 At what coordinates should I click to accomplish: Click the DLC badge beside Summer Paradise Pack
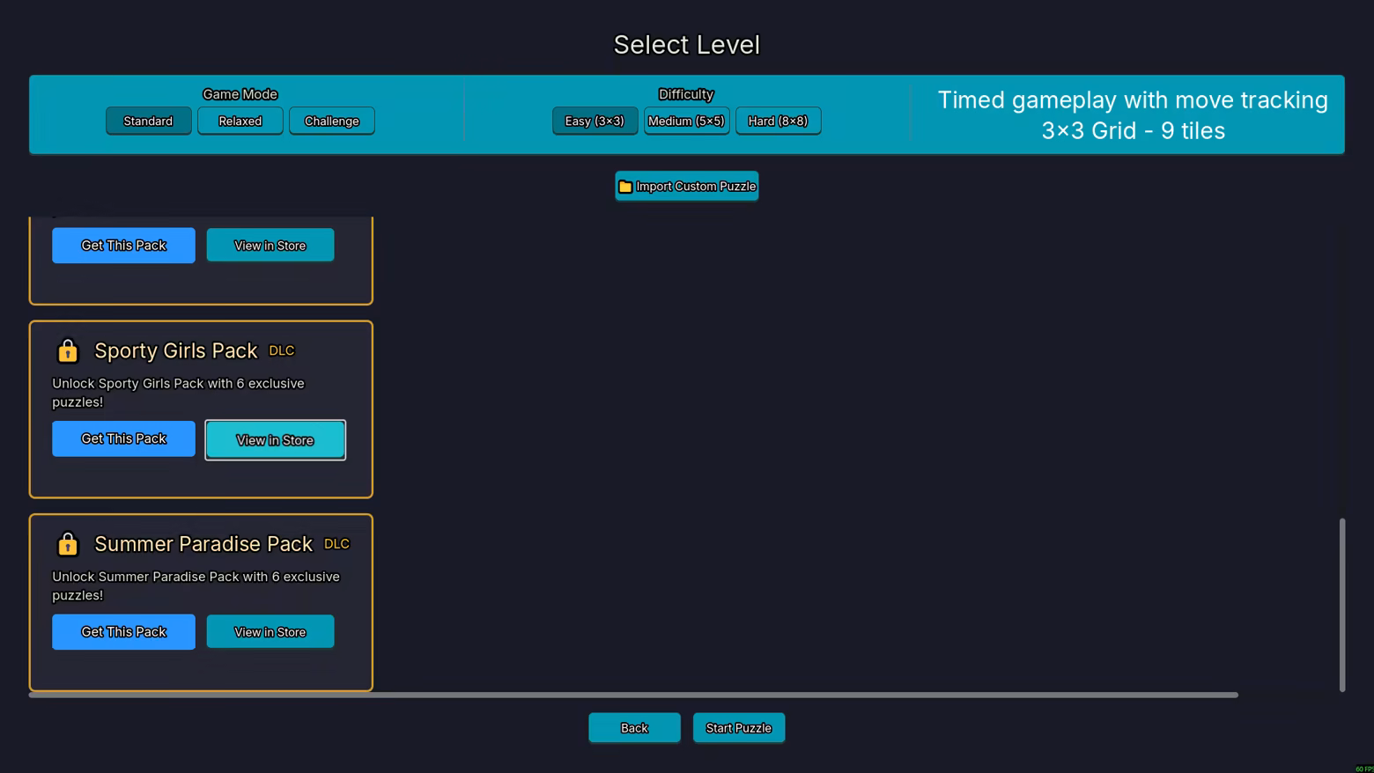tap(336, 544)
